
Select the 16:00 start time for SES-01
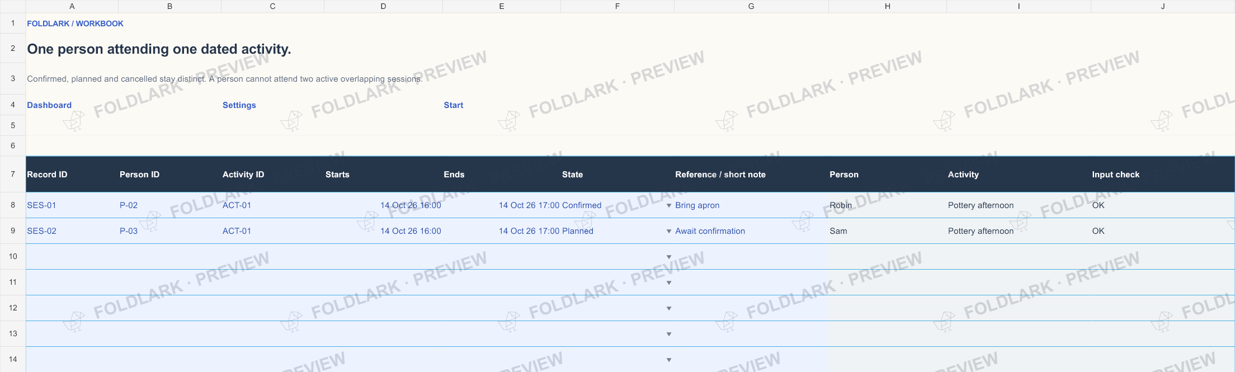pos(384,205)
